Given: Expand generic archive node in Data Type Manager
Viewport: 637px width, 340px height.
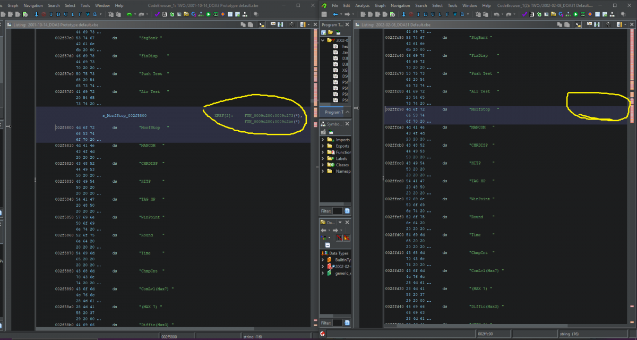Looking at the screenshot, I should 322,273.
